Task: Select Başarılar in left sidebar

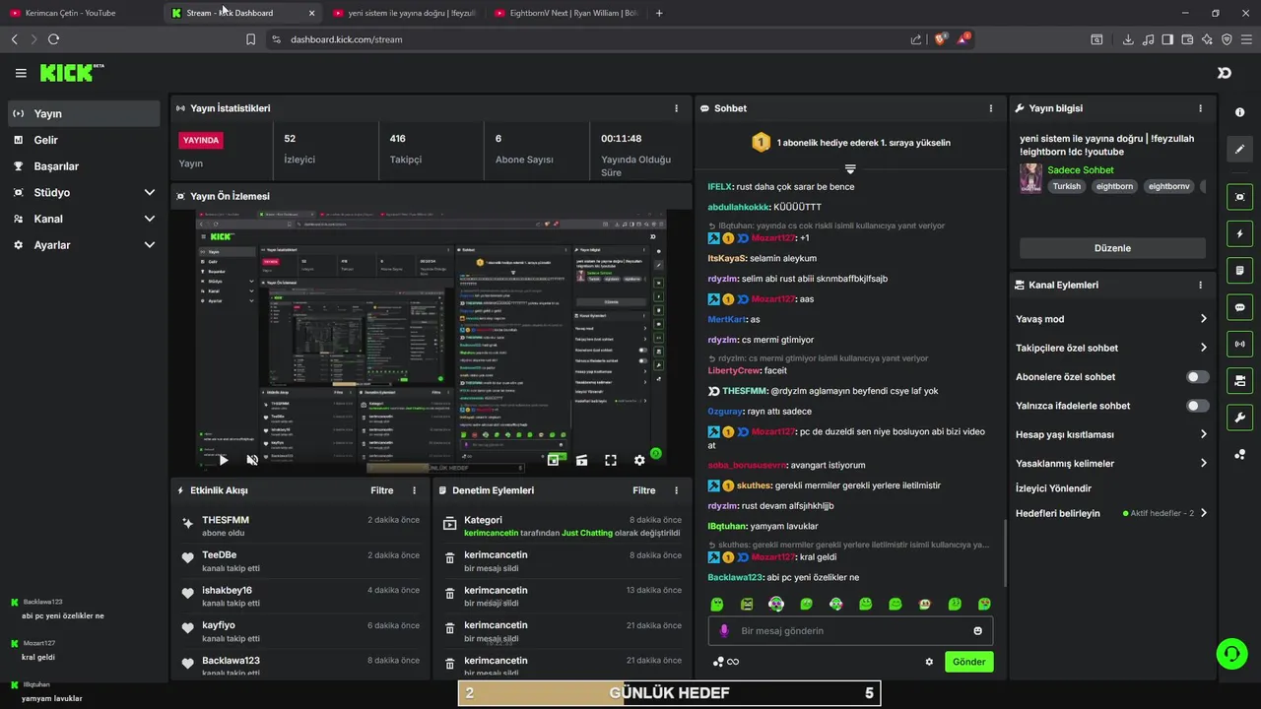Action: (84, 166)
